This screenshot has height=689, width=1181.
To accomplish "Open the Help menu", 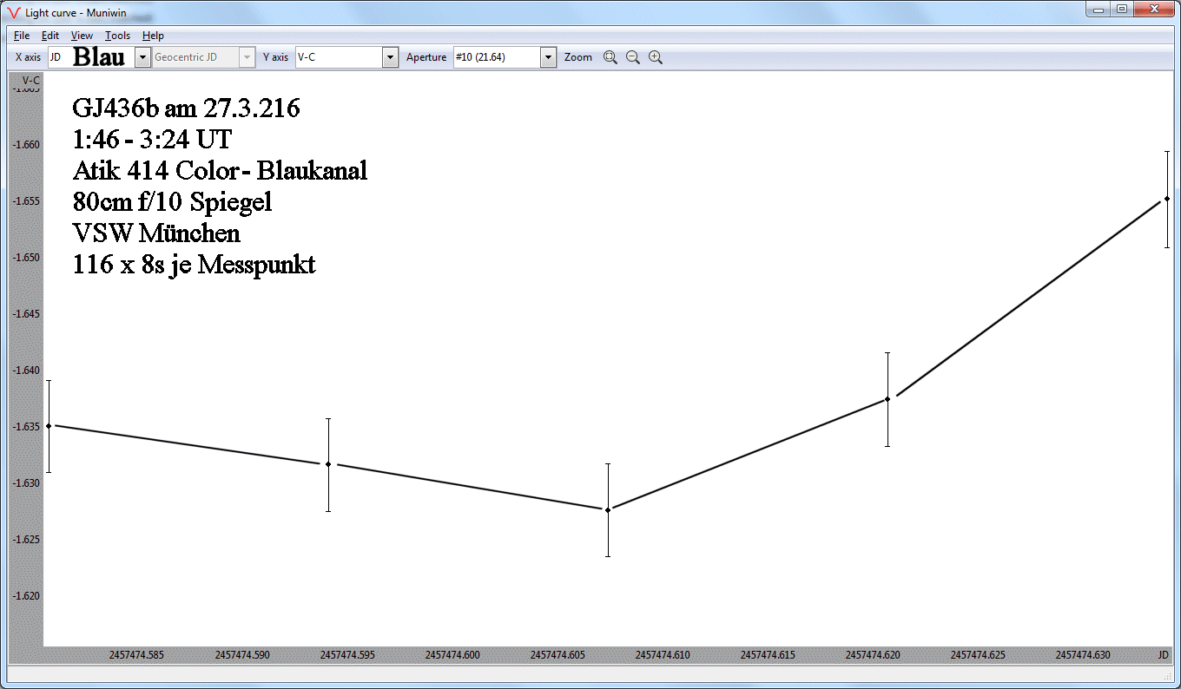I will pos(153,36).
